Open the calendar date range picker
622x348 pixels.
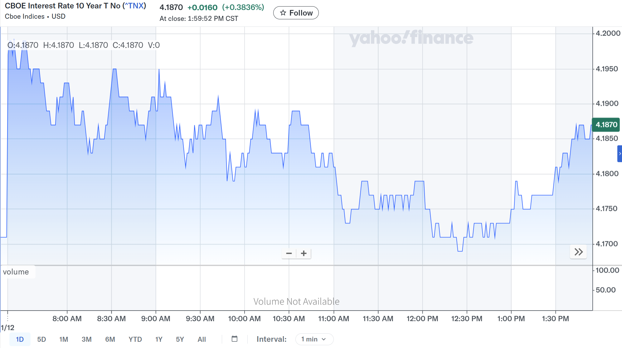pyautogui.click(x=235, y=339)
